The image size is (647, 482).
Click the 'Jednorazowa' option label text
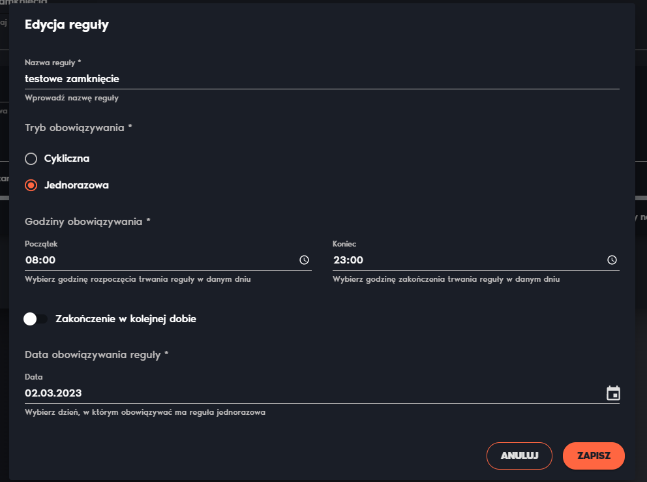pos(76,185)
